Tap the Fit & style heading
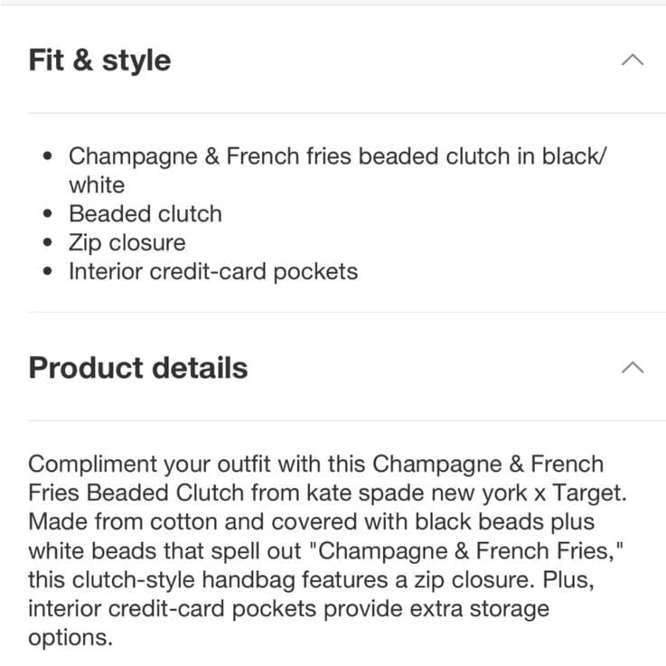666x666 pixels. click(x=99, y=61)
